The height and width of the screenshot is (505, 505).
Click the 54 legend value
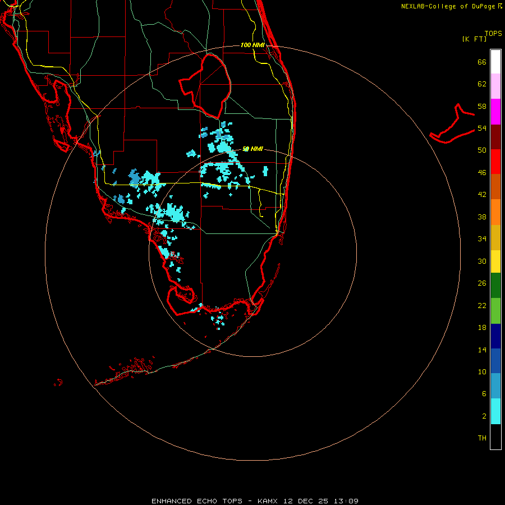pyautogui.click(x=482, y=128)
